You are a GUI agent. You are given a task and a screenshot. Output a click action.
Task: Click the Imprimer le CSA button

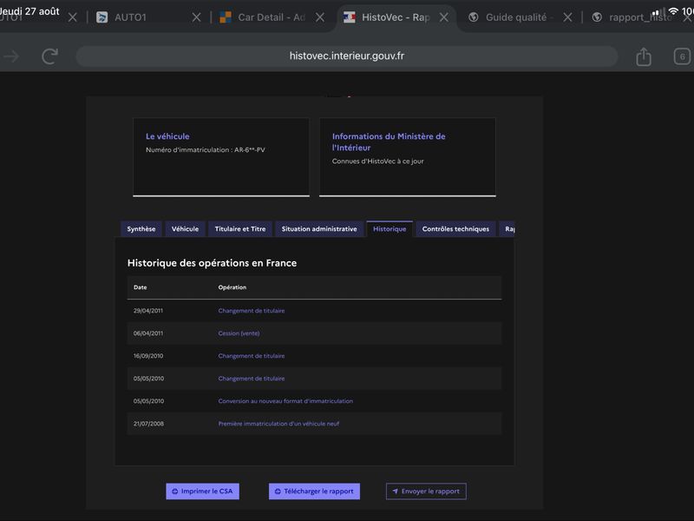pyautogui.click(x=202, y=491)
